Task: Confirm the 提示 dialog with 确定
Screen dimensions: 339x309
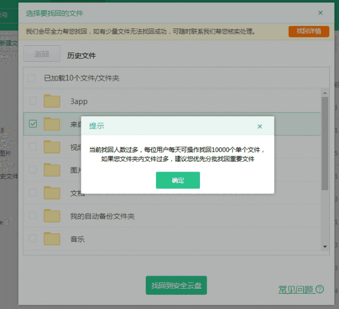Action: 178,180
